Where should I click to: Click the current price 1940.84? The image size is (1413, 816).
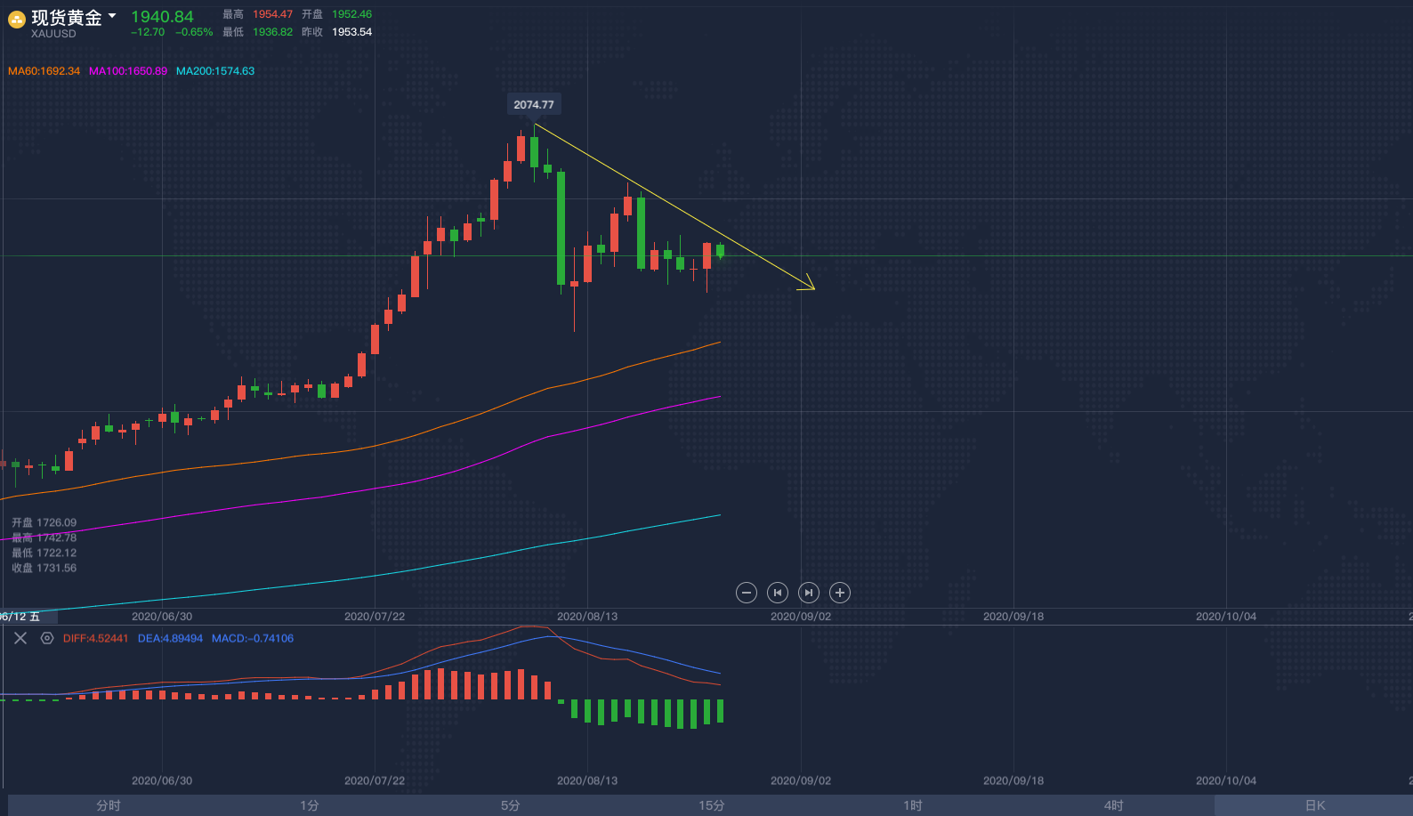162,17
